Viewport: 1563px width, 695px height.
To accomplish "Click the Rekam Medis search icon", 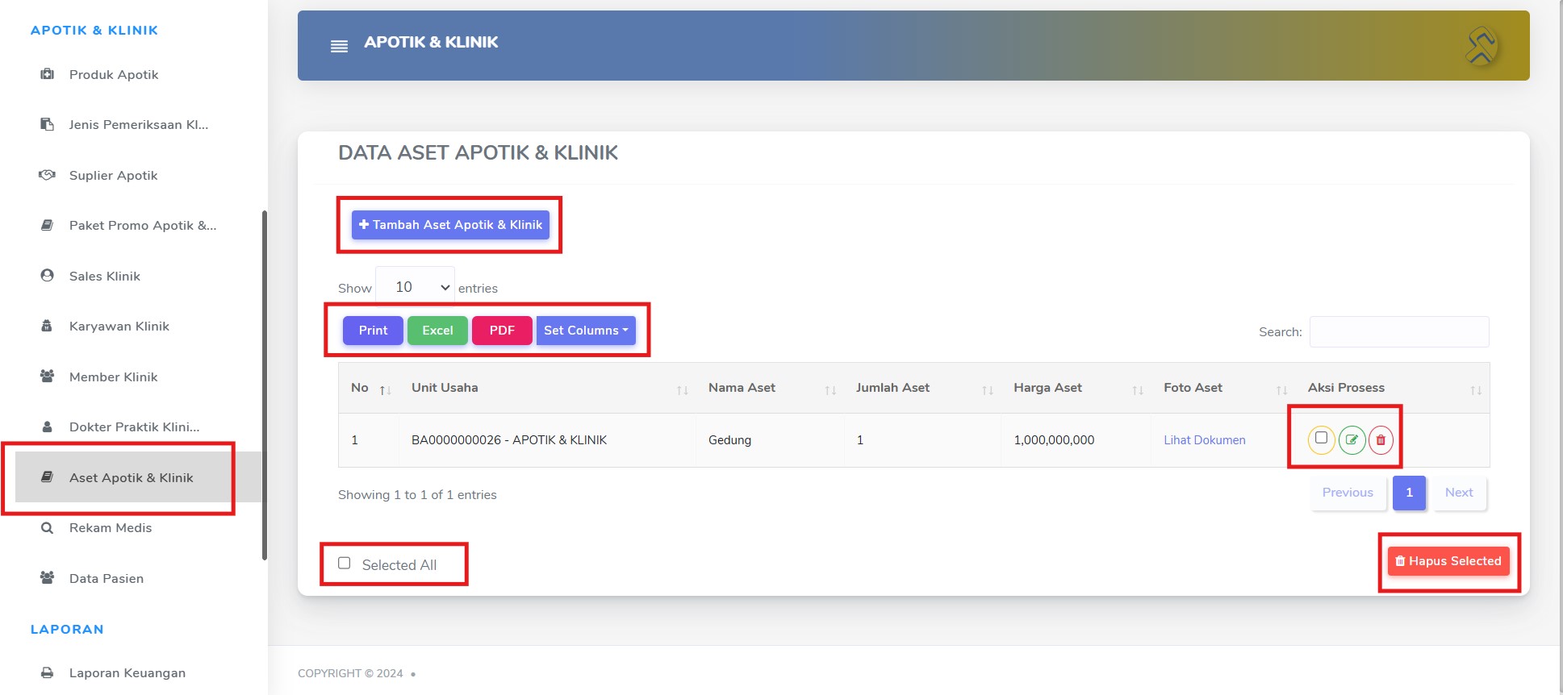I will (x=48, y=527).
